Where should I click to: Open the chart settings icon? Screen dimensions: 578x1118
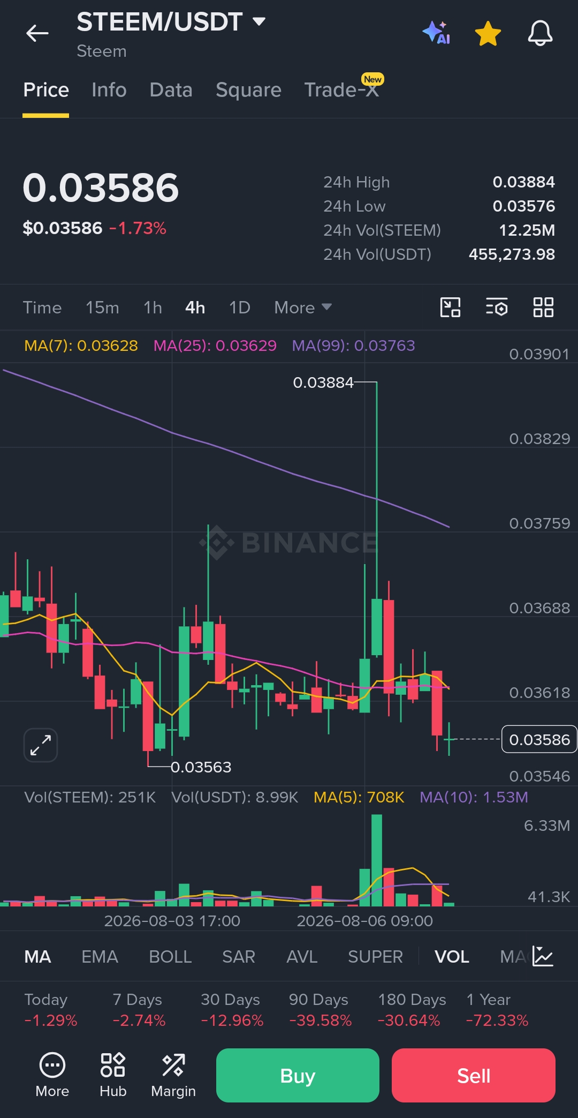497,307
